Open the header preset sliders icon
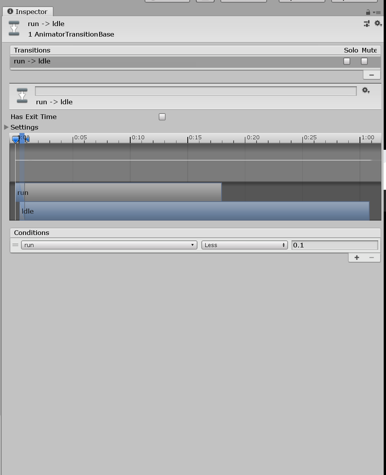The height and width of the screenshot is (475, 386). [x=366, y=24]
